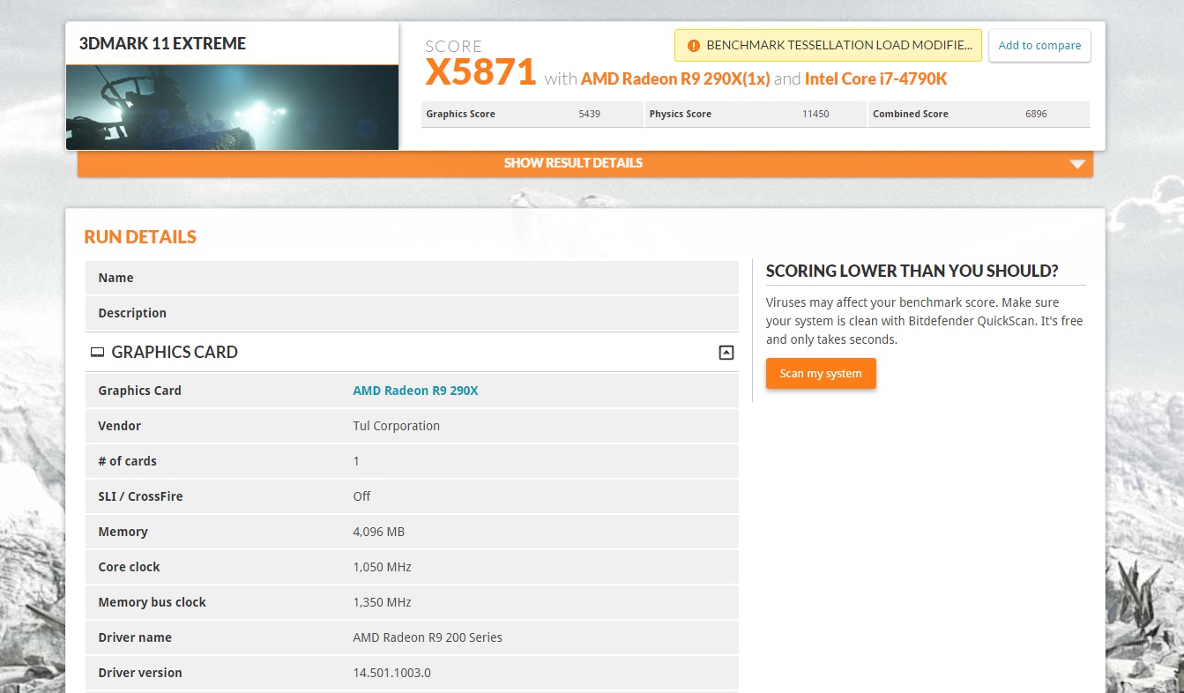Image resolution: width=1184 pixels, height=693 pixels.
Task: Expand the Show Result Details arrow
Action: (x=1076, y=164)
